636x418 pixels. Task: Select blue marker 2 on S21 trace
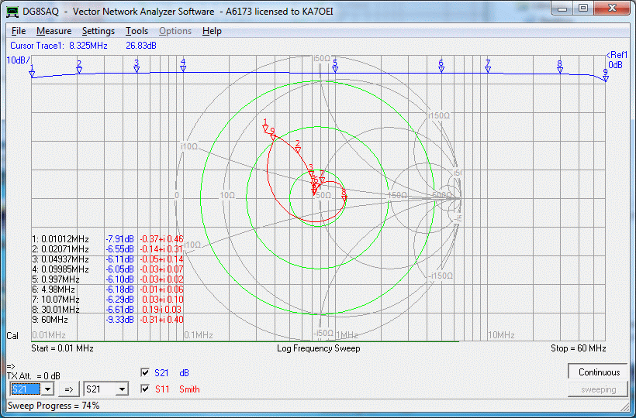point(79,67)
